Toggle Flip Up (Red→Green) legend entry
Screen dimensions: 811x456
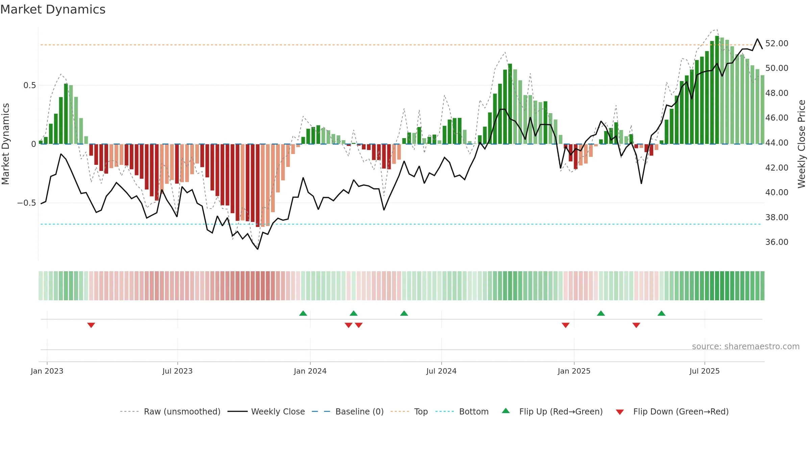[552, 411]
